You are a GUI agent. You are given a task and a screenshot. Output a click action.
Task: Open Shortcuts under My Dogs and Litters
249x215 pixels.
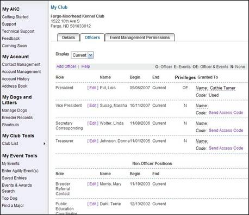pyautogui.click(x=10, y=125)
